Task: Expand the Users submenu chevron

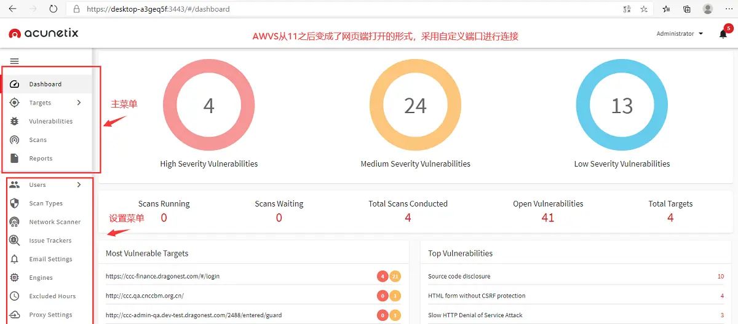Action: (x=79, y=184)
